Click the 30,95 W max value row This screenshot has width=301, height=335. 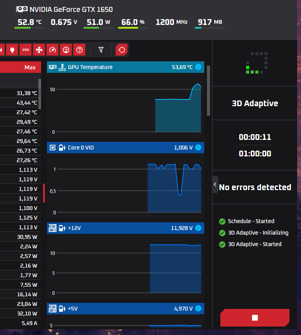pos(20,237)
